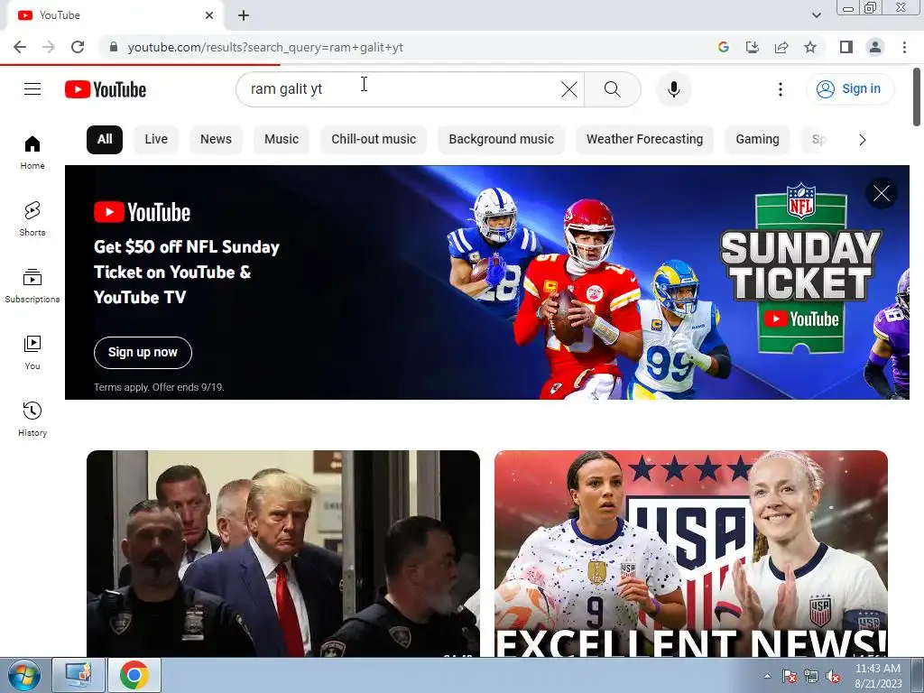Open the Chrome profile avatar
This screenshot has width=924, height=693.
click(x=875, y=47)
